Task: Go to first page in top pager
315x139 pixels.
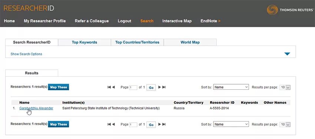Action: click(109, 87)
